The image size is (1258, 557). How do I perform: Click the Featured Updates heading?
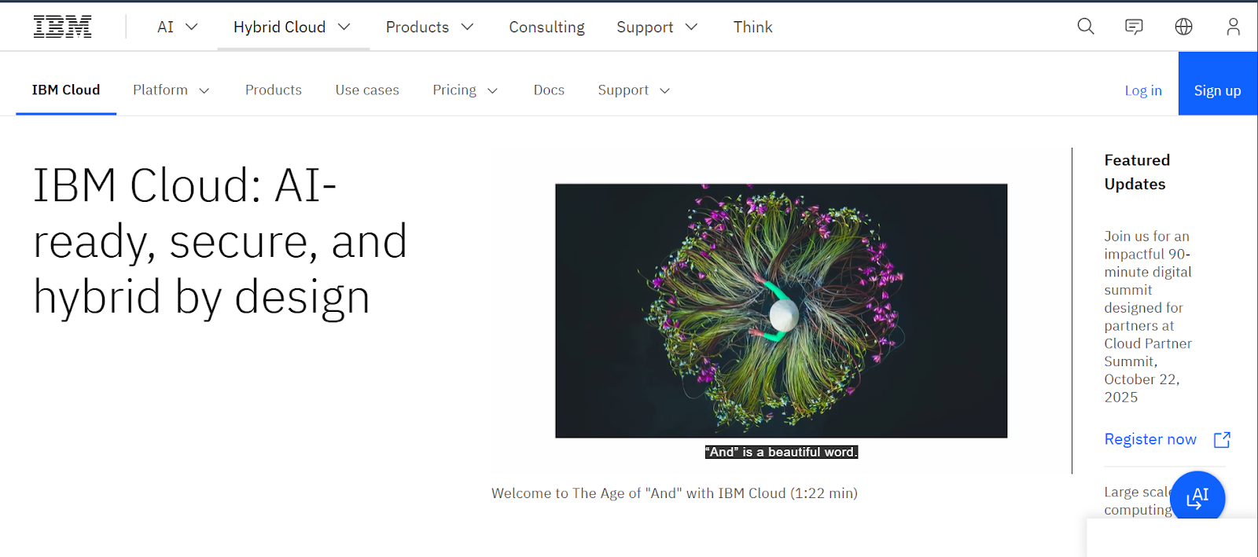coord(1137,172)
